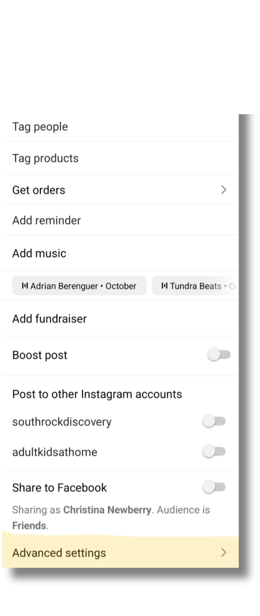The height and width of the screenshot is (616, 260).
Task: Pick the Tundra Beats song suggestion text
Action: coord(195,286)
